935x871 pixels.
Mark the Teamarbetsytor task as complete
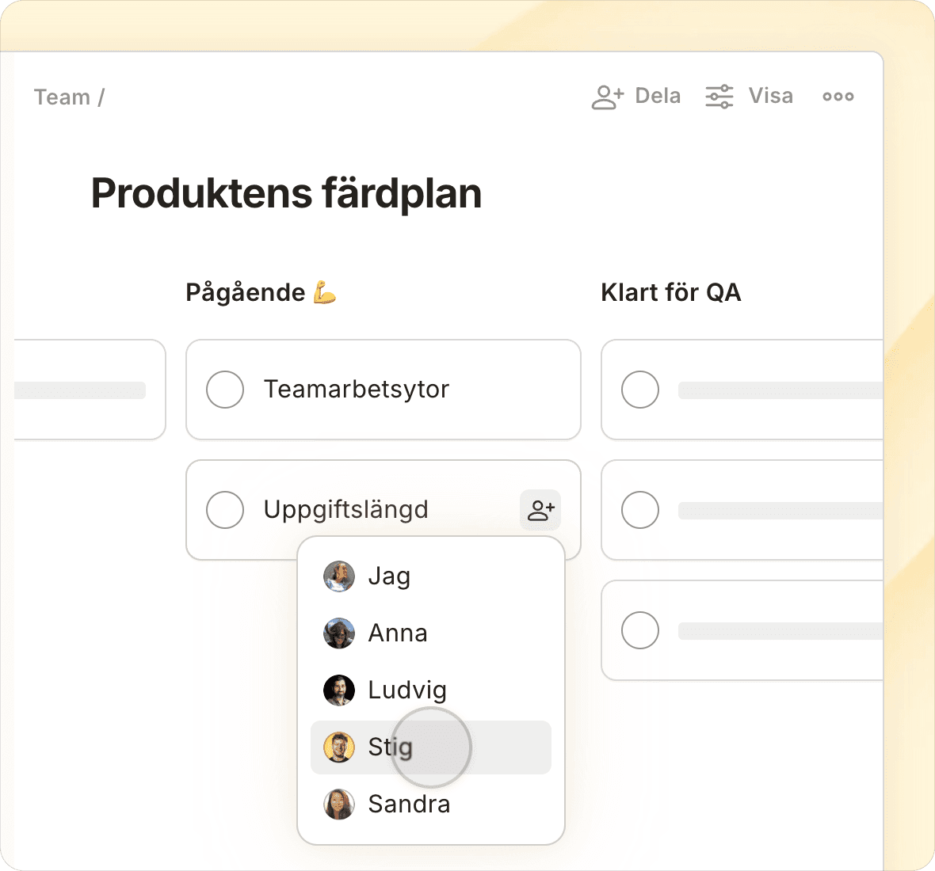click(x=225, y=390)
